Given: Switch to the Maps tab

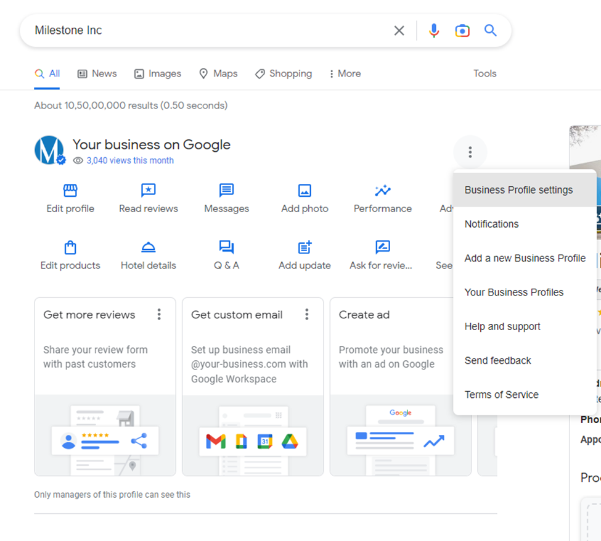Looking at the screenshot, I should click(x=218, y=73).
